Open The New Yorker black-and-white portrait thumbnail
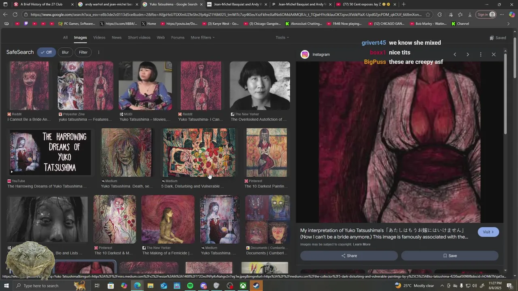This screenshot has width=518, height=291. (260, 85)
